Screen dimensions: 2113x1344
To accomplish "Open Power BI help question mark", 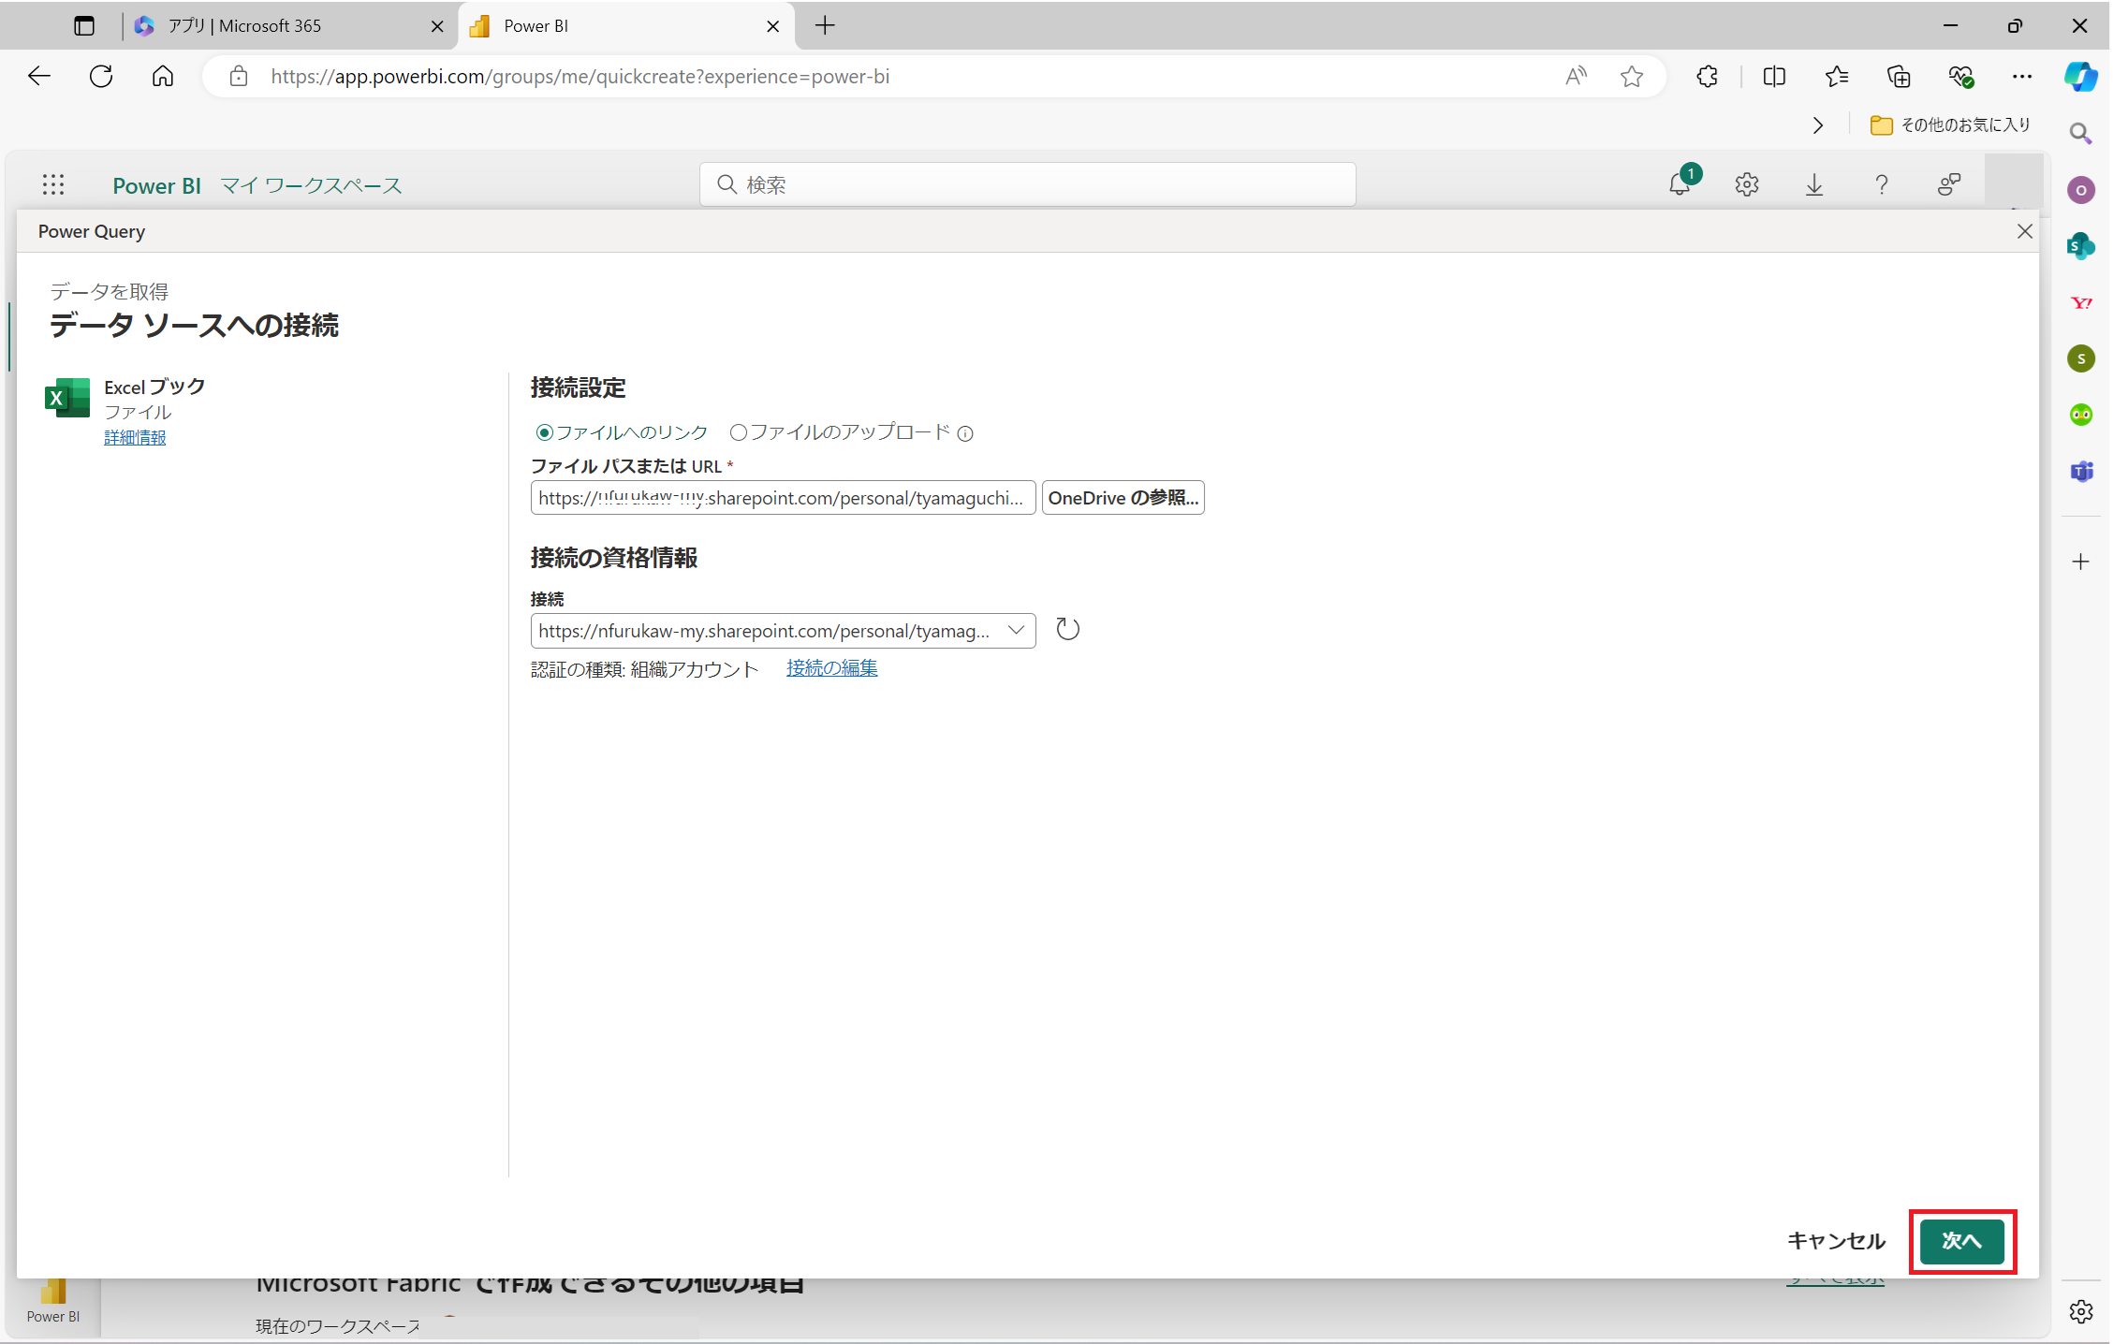I will click(1882, 184).
